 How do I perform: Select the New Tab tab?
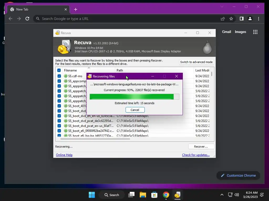[x=38, y=9]
